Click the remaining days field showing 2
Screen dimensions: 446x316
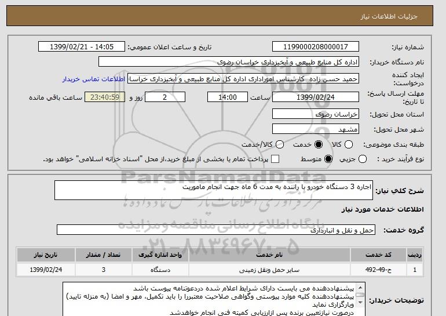click(165, 97)
